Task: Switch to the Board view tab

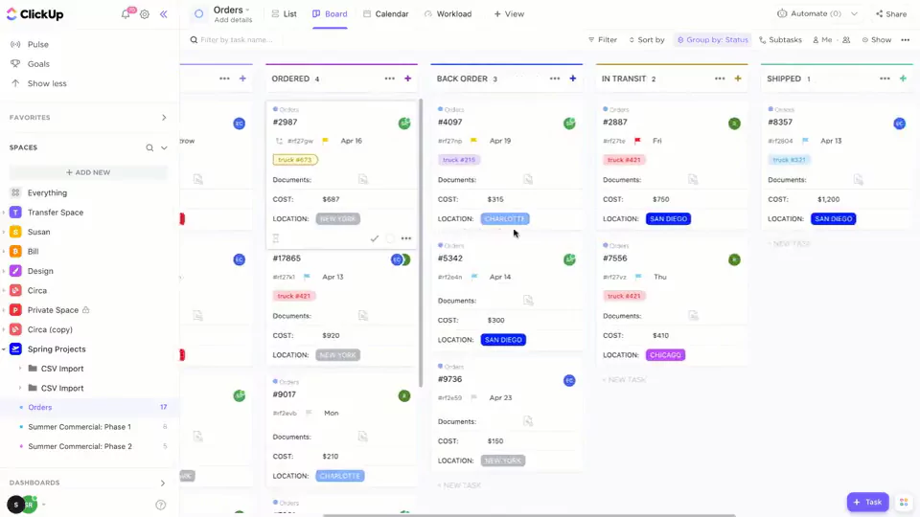Action: (x=330, y=13)
